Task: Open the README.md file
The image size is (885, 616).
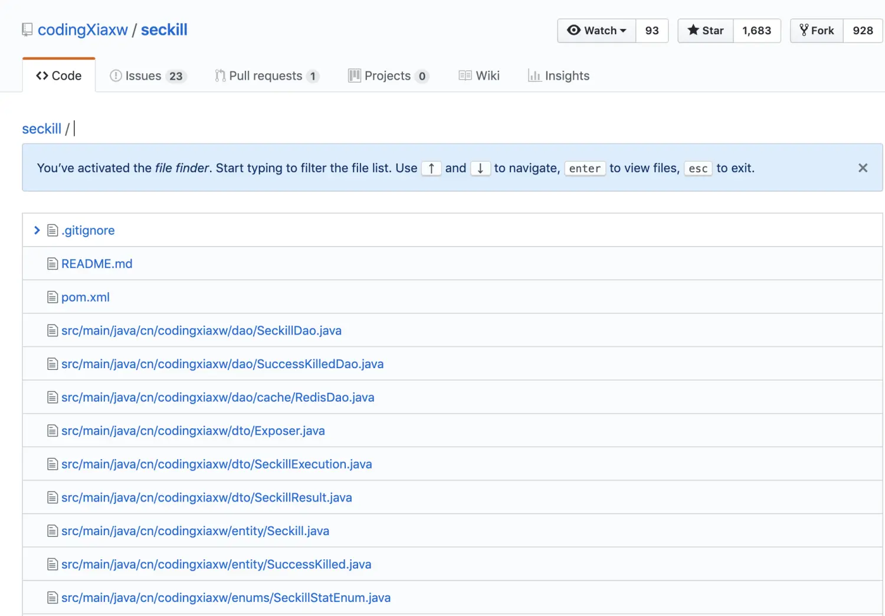Action: point(97,264)
